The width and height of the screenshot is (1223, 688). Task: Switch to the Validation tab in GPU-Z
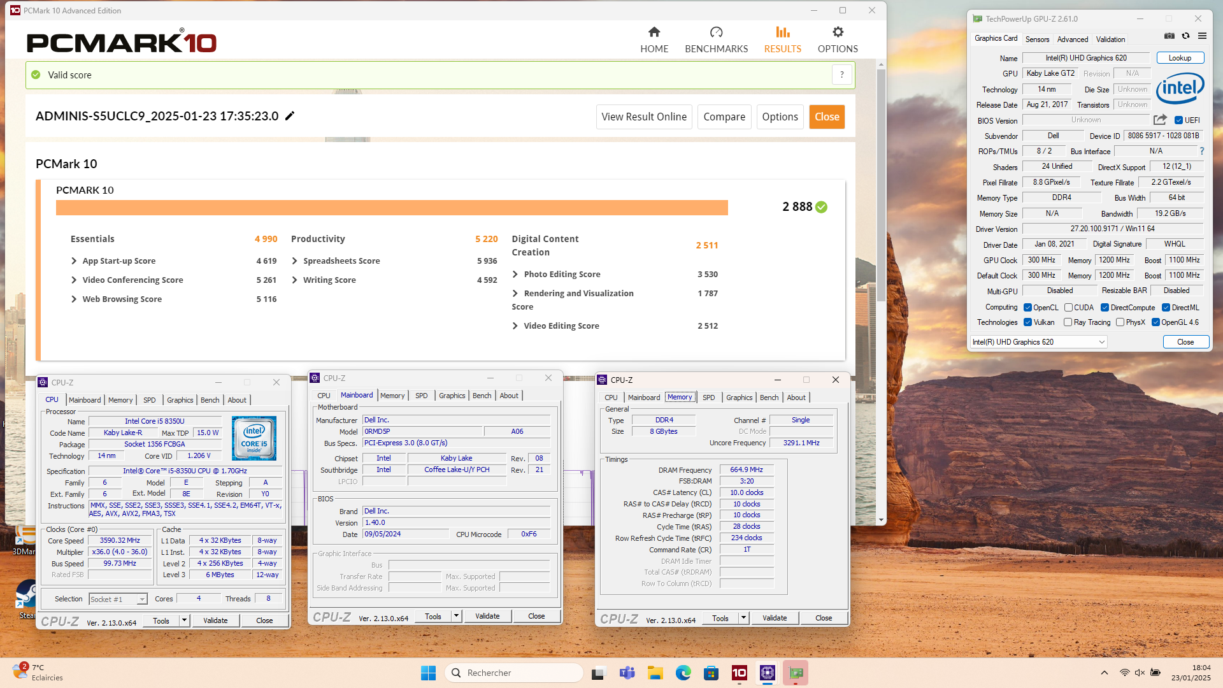[x=1110, y=39]
